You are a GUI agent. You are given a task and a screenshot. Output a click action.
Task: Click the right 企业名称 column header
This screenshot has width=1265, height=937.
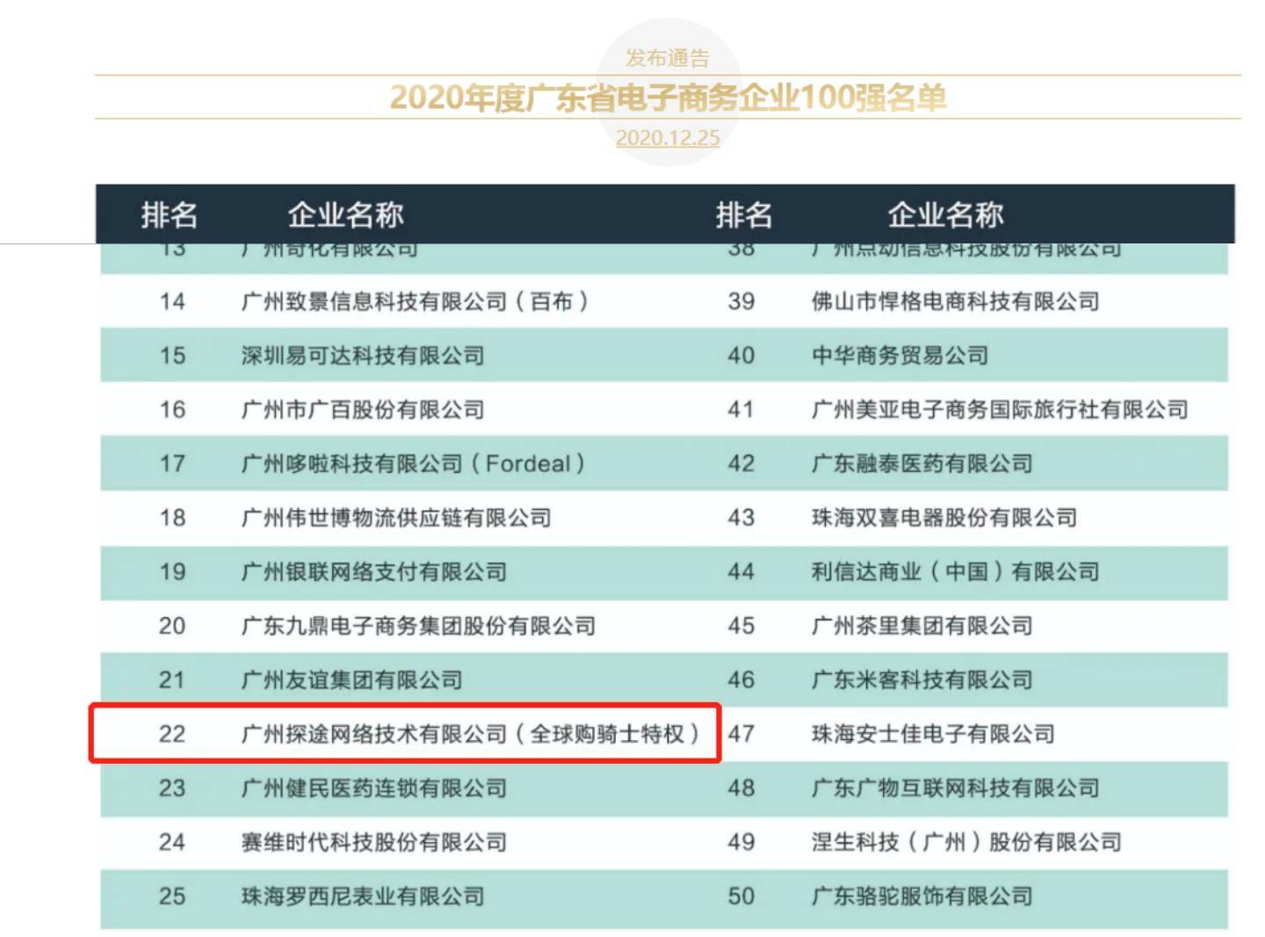(x=945, y=214)
